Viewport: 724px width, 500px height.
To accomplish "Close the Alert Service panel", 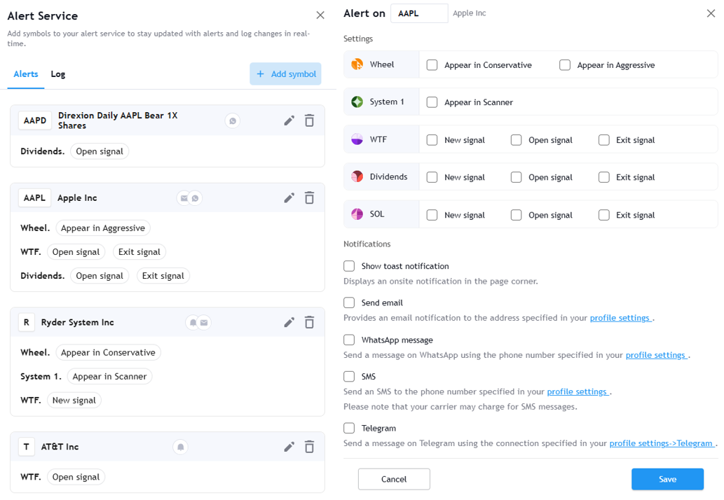I will 320,15.
